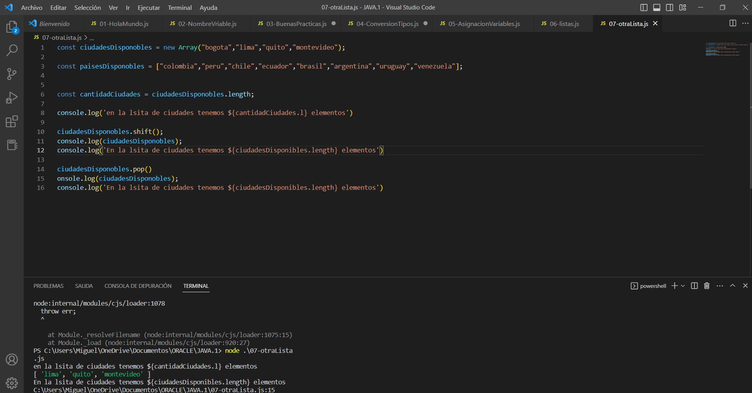The width and height of the screenshot is (752, 393).
Task: Open the Customize Layout icon
Action: pos(683,7)
